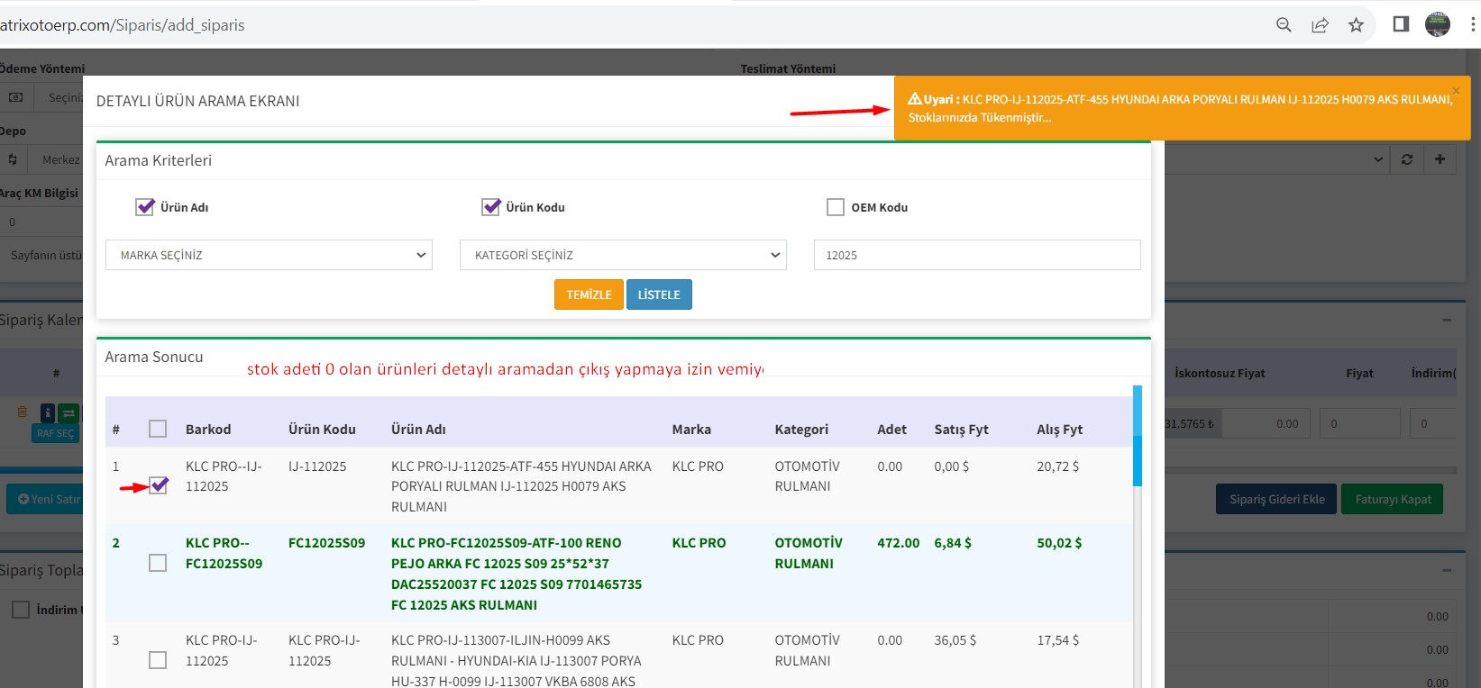Click the orange trash icon in order row
1481x688 pixels.
(23, 412)
